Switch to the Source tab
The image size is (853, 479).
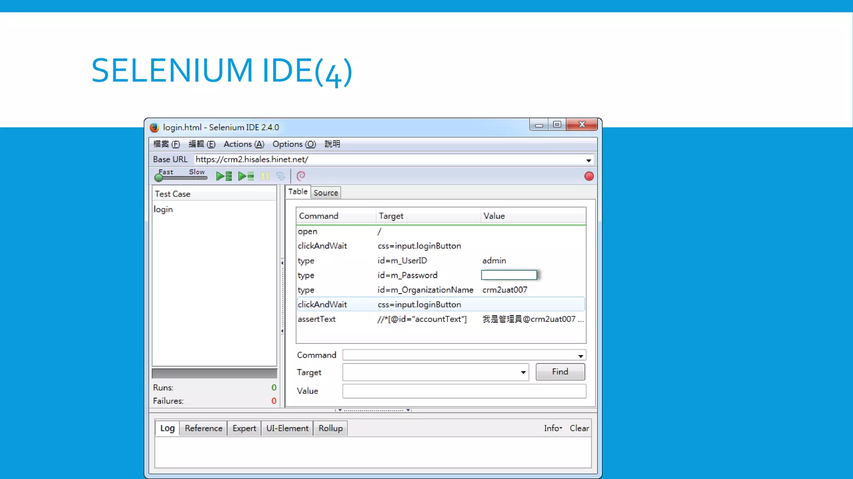point(326,193)
